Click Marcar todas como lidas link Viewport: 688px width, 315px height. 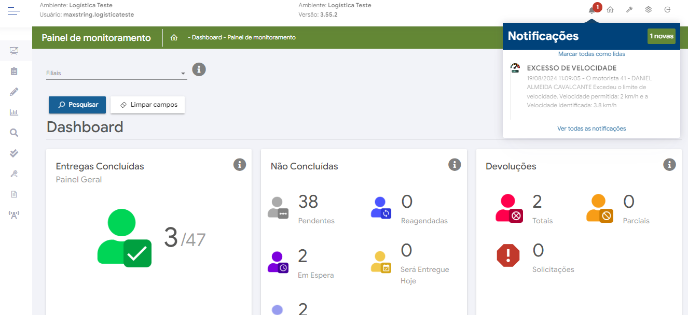coord(591,54)
